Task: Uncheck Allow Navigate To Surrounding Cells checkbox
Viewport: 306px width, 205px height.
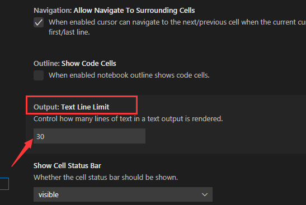Action: 39,22
